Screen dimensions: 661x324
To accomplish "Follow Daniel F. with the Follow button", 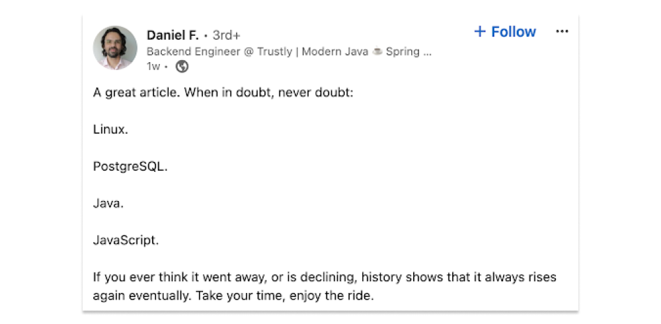I will click(x=513, y=32).
